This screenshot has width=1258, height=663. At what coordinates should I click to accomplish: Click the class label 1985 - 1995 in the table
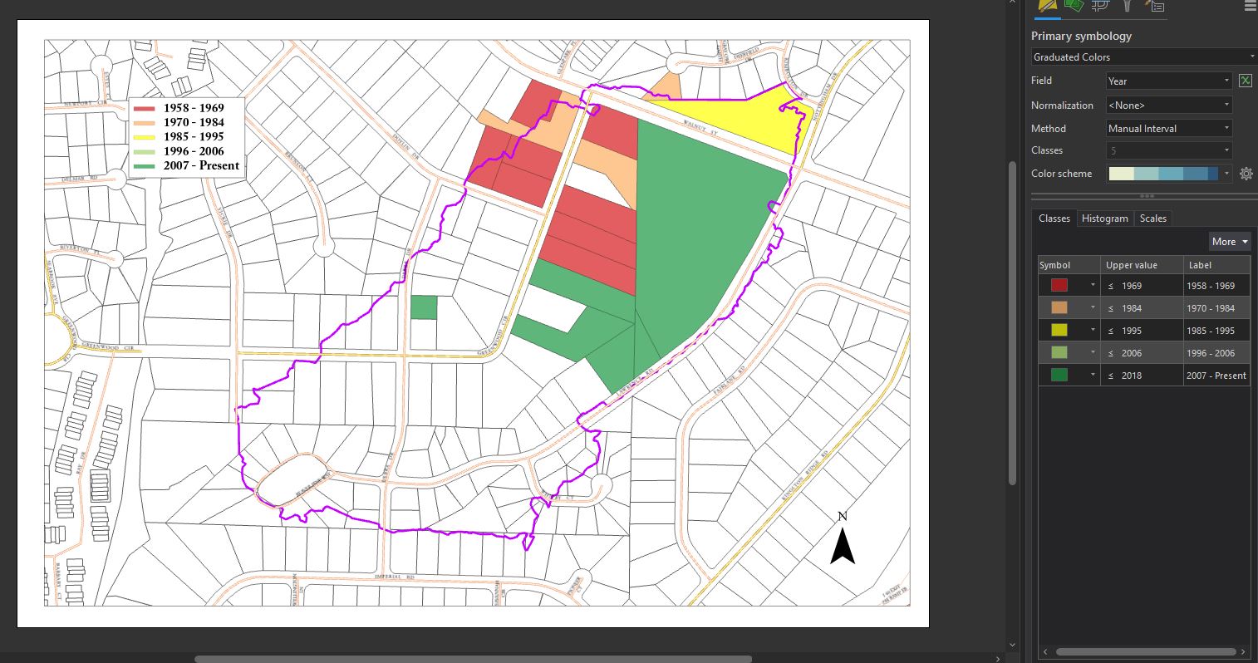click(1216, 331)
